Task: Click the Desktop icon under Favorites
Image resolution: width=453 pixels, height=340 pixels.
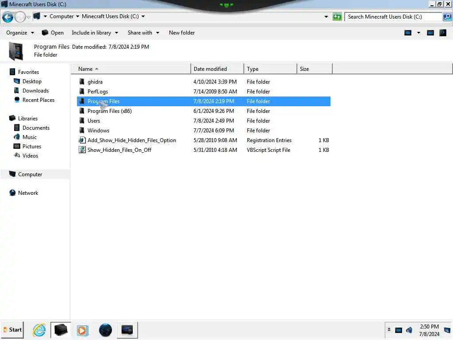Action: pos(17,81)
